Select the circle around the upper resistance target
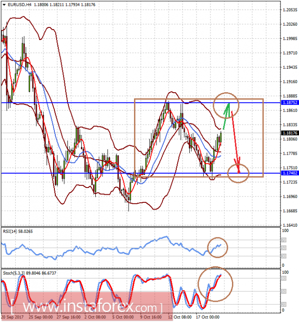 coord(226,105)
